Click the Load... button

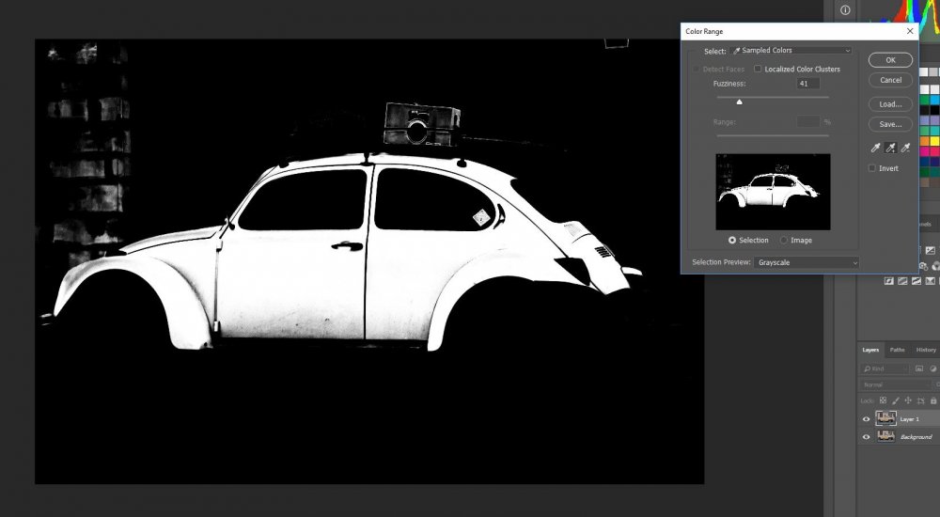point(891,104)
